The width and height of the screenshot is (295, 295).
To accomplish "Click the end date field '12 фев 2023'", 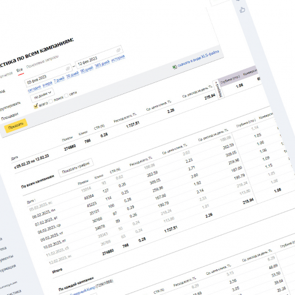I will pos(98,57).
